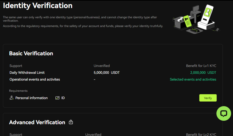233x136 pixels.
Task: Click the ID card icon
Action: tap(57, 98)
